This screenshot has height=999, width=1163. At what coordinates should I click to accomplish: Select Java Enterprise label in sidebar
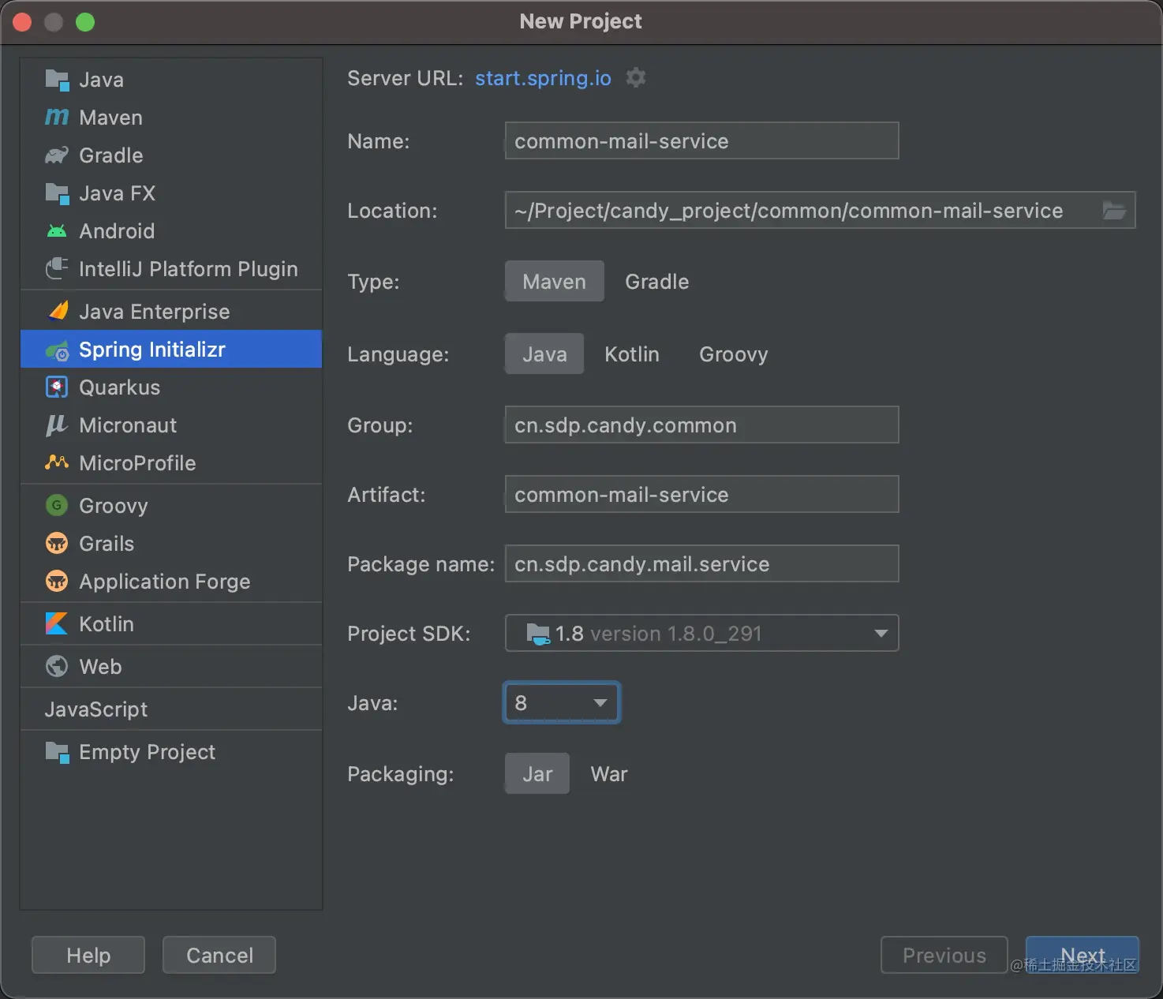(x=155, y=312)
